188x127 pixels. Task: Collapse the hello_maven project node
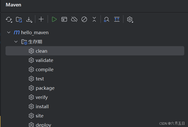point(9,32)
